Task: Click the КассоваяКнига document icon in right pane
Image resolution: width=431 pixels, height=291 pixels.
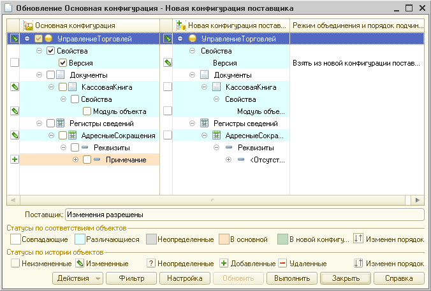Action: [x=216, y=87]
